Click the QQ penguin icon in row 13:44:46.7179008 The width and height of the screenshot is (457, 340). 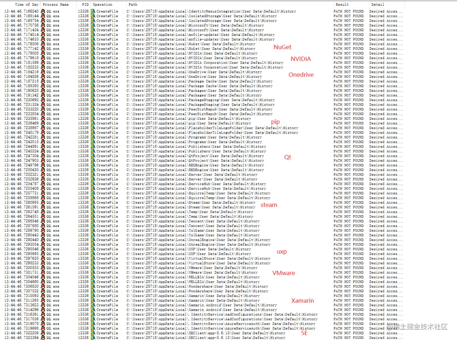coord(43,53)
